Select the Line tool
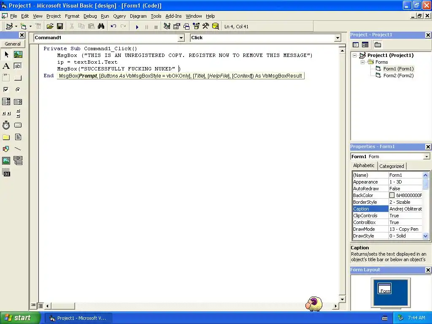 click(x=18, y=149)
